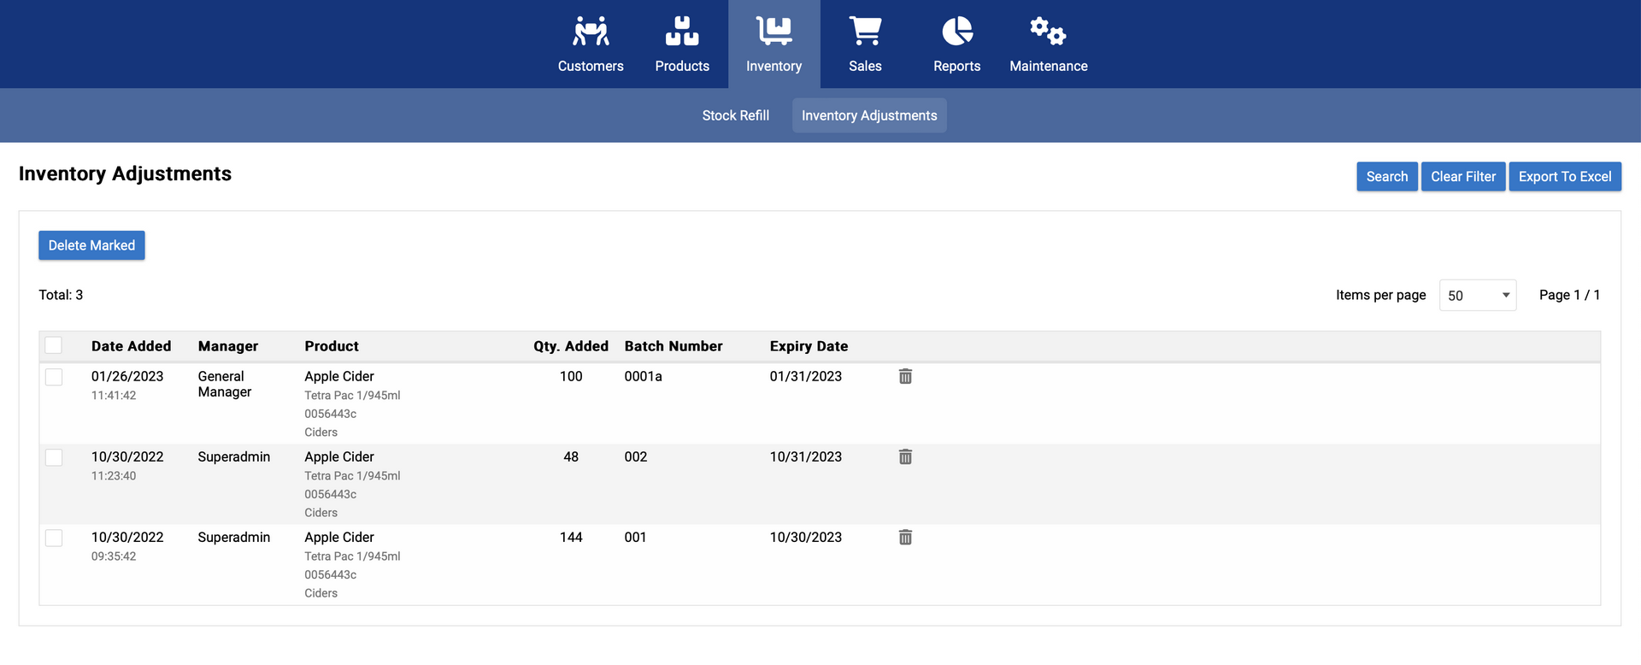Select the Inventory cart icon

tap(773, 32)
